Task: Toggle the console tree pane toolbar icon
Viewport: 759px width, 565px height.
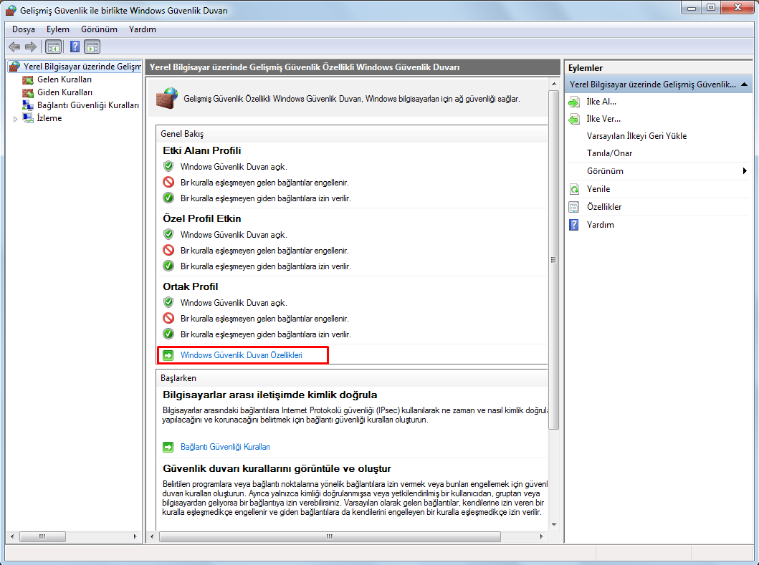Action: (54, 47)
